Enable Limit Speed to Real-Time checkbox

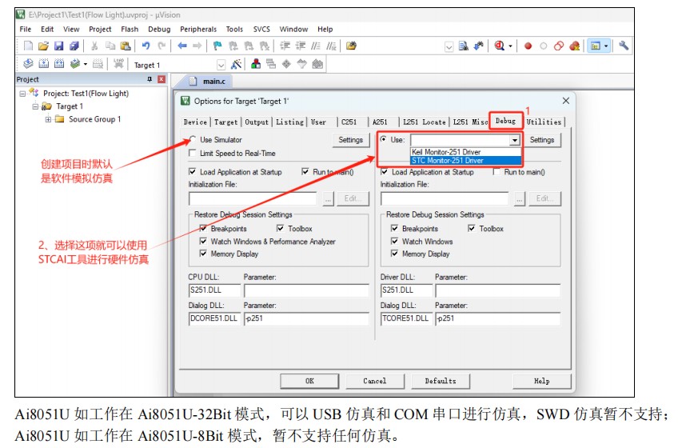point(193,153)
